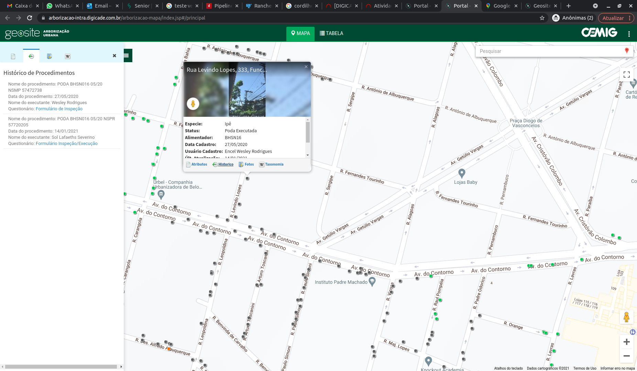Close the Rua Levindo Lopes info popup
The width and height of the screenshot is (637, 371).
[306, 67]
